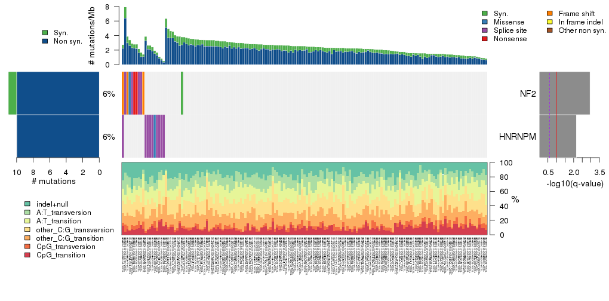
Task: Click the Non syn. swatch in left legend
Action: 45,41
